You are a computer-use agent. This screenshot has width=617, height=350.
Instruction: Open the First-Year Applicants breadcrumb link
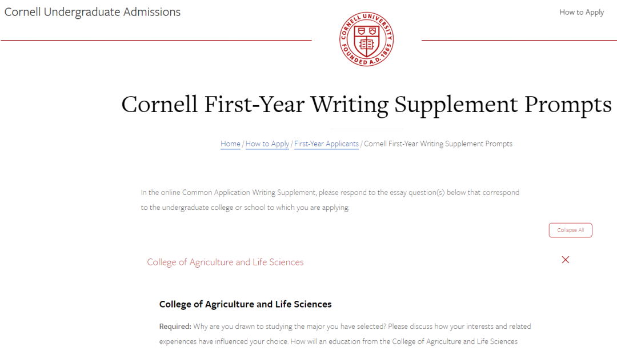[326, 144]
